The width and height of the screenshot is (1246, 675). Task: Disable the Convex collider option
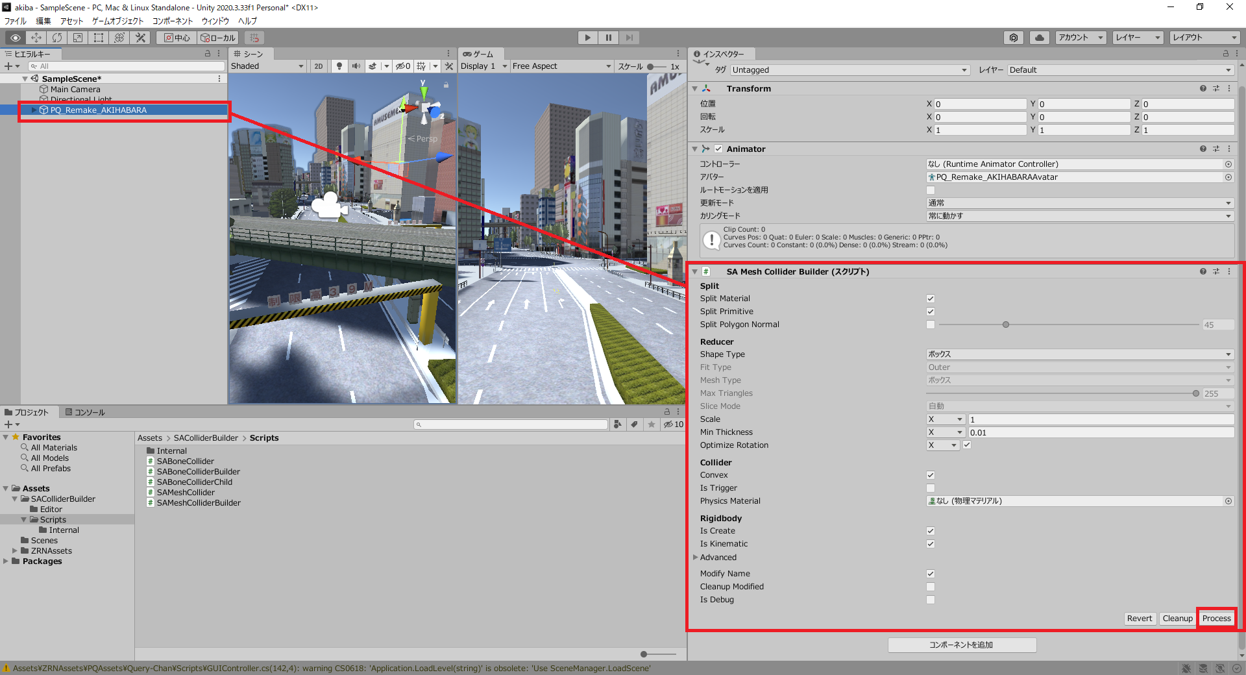click(931, 474)
